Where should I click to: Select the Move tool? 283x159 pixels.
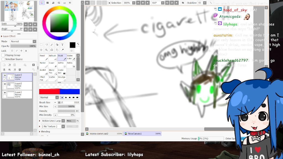pos(41,50)
